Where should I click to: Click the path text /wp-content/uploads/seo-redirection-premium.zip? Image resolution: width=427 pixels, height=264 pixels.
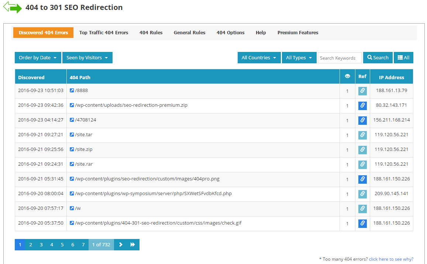pos(131,105)
